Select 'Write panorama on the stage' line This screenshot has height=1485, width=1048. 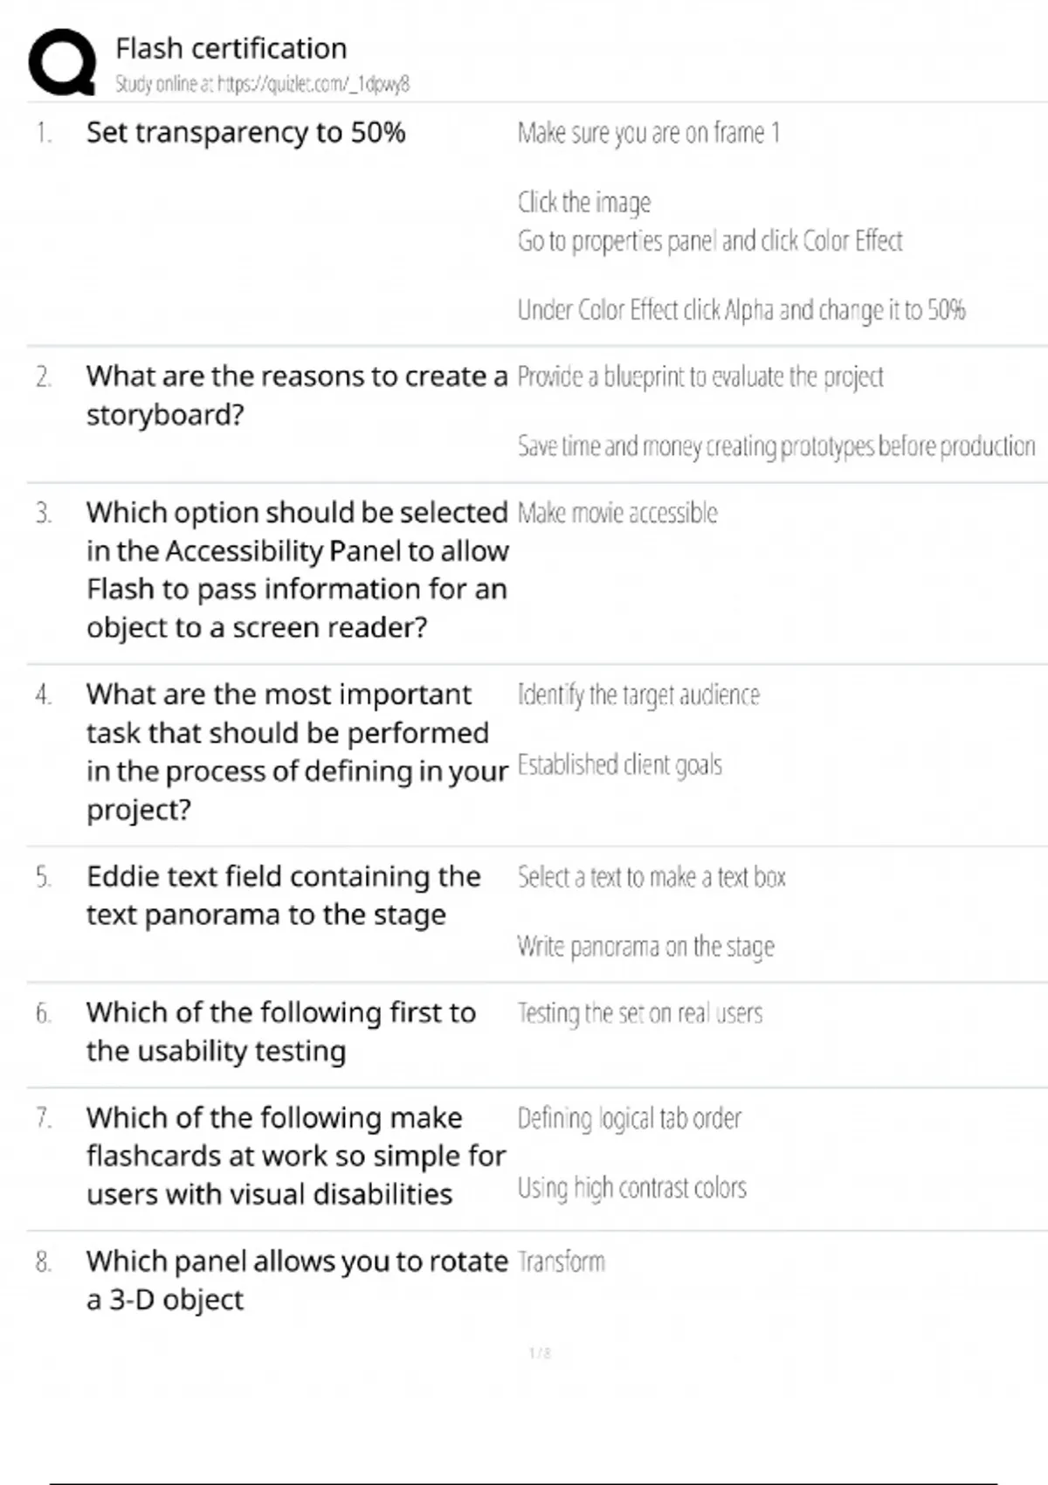tap(645, 947)
